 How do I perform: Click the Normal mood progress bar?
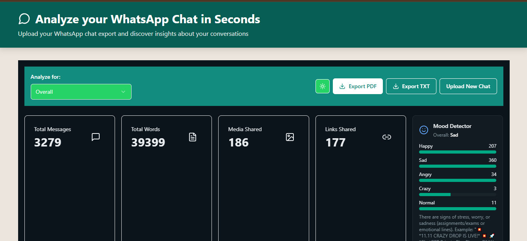[458, 209]
